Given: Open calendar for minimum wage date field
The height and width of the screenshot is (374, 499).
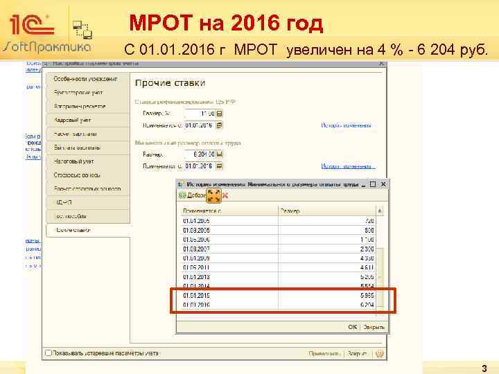Looking at the screenshot, I should click(219, 166).
